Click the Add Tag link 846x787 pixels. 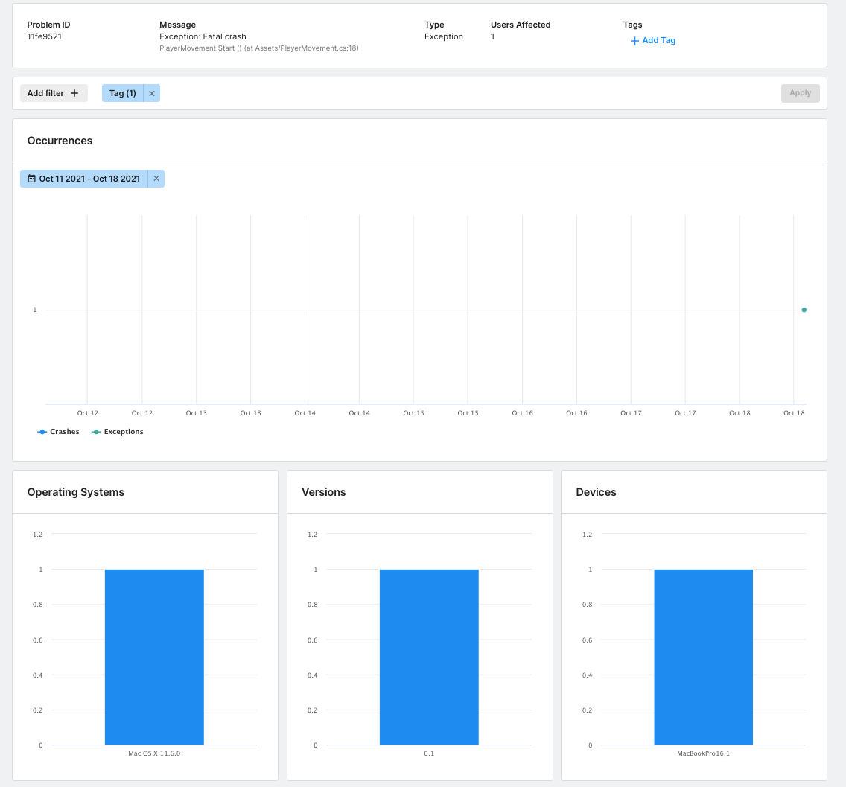658,41
